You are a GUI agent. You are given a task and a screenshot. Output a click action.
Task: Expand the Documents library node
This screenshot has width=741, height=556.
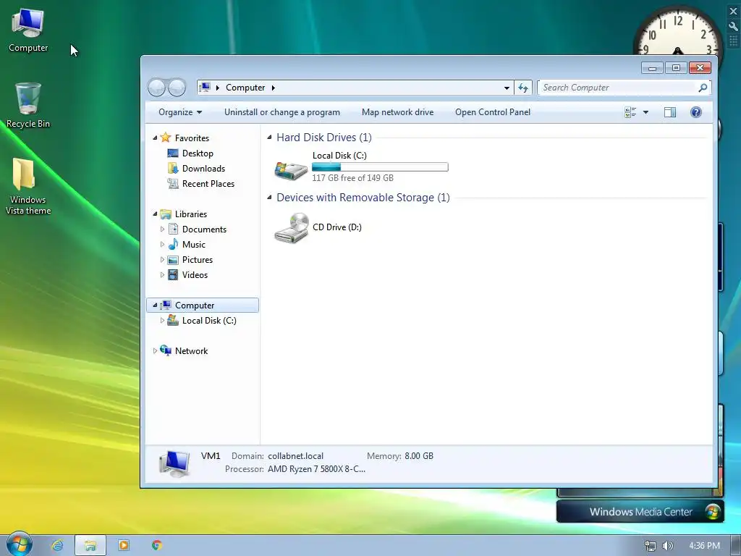pyautogui.click(x=162, y=229)
